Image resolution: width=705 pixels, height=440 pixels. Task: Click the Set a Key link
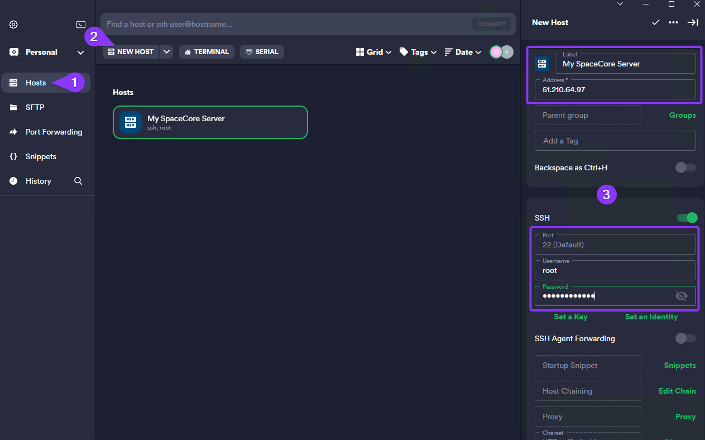click(x=570, y=317)
